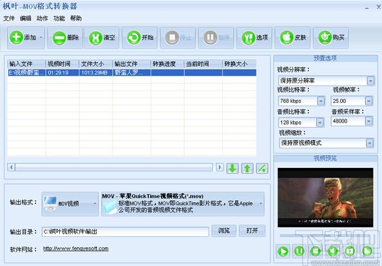Open the 功能 menu
The image size is (382, 266).
(59, 18)
